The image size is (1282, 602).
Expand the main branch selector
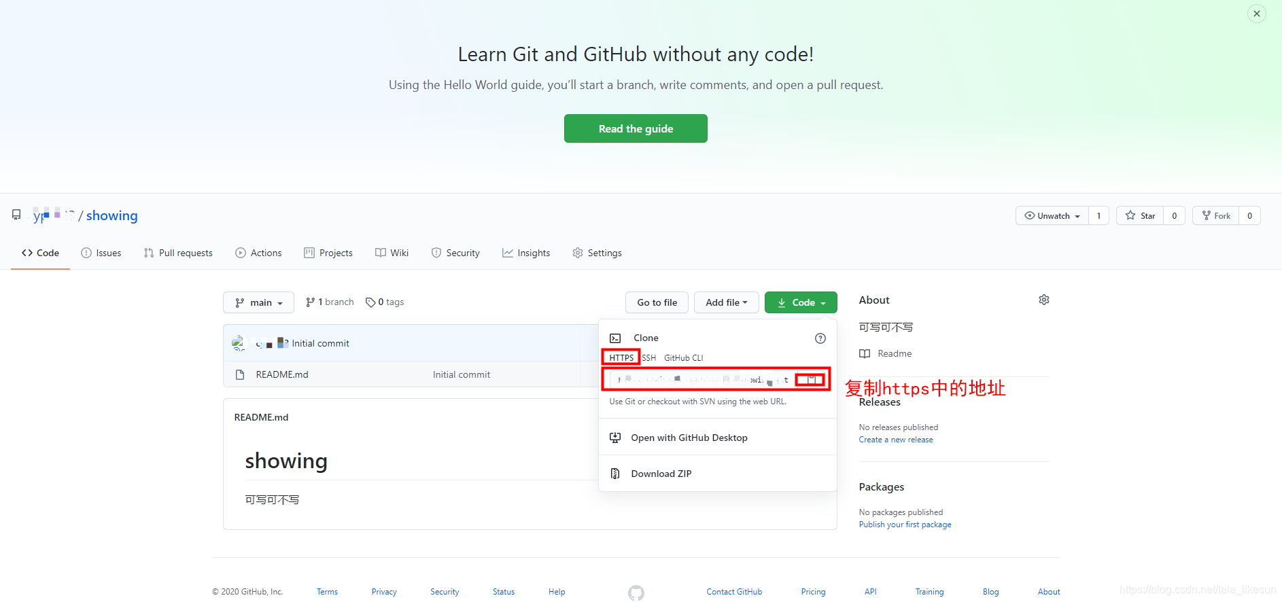pyautogui.click(x=258, y=302)
